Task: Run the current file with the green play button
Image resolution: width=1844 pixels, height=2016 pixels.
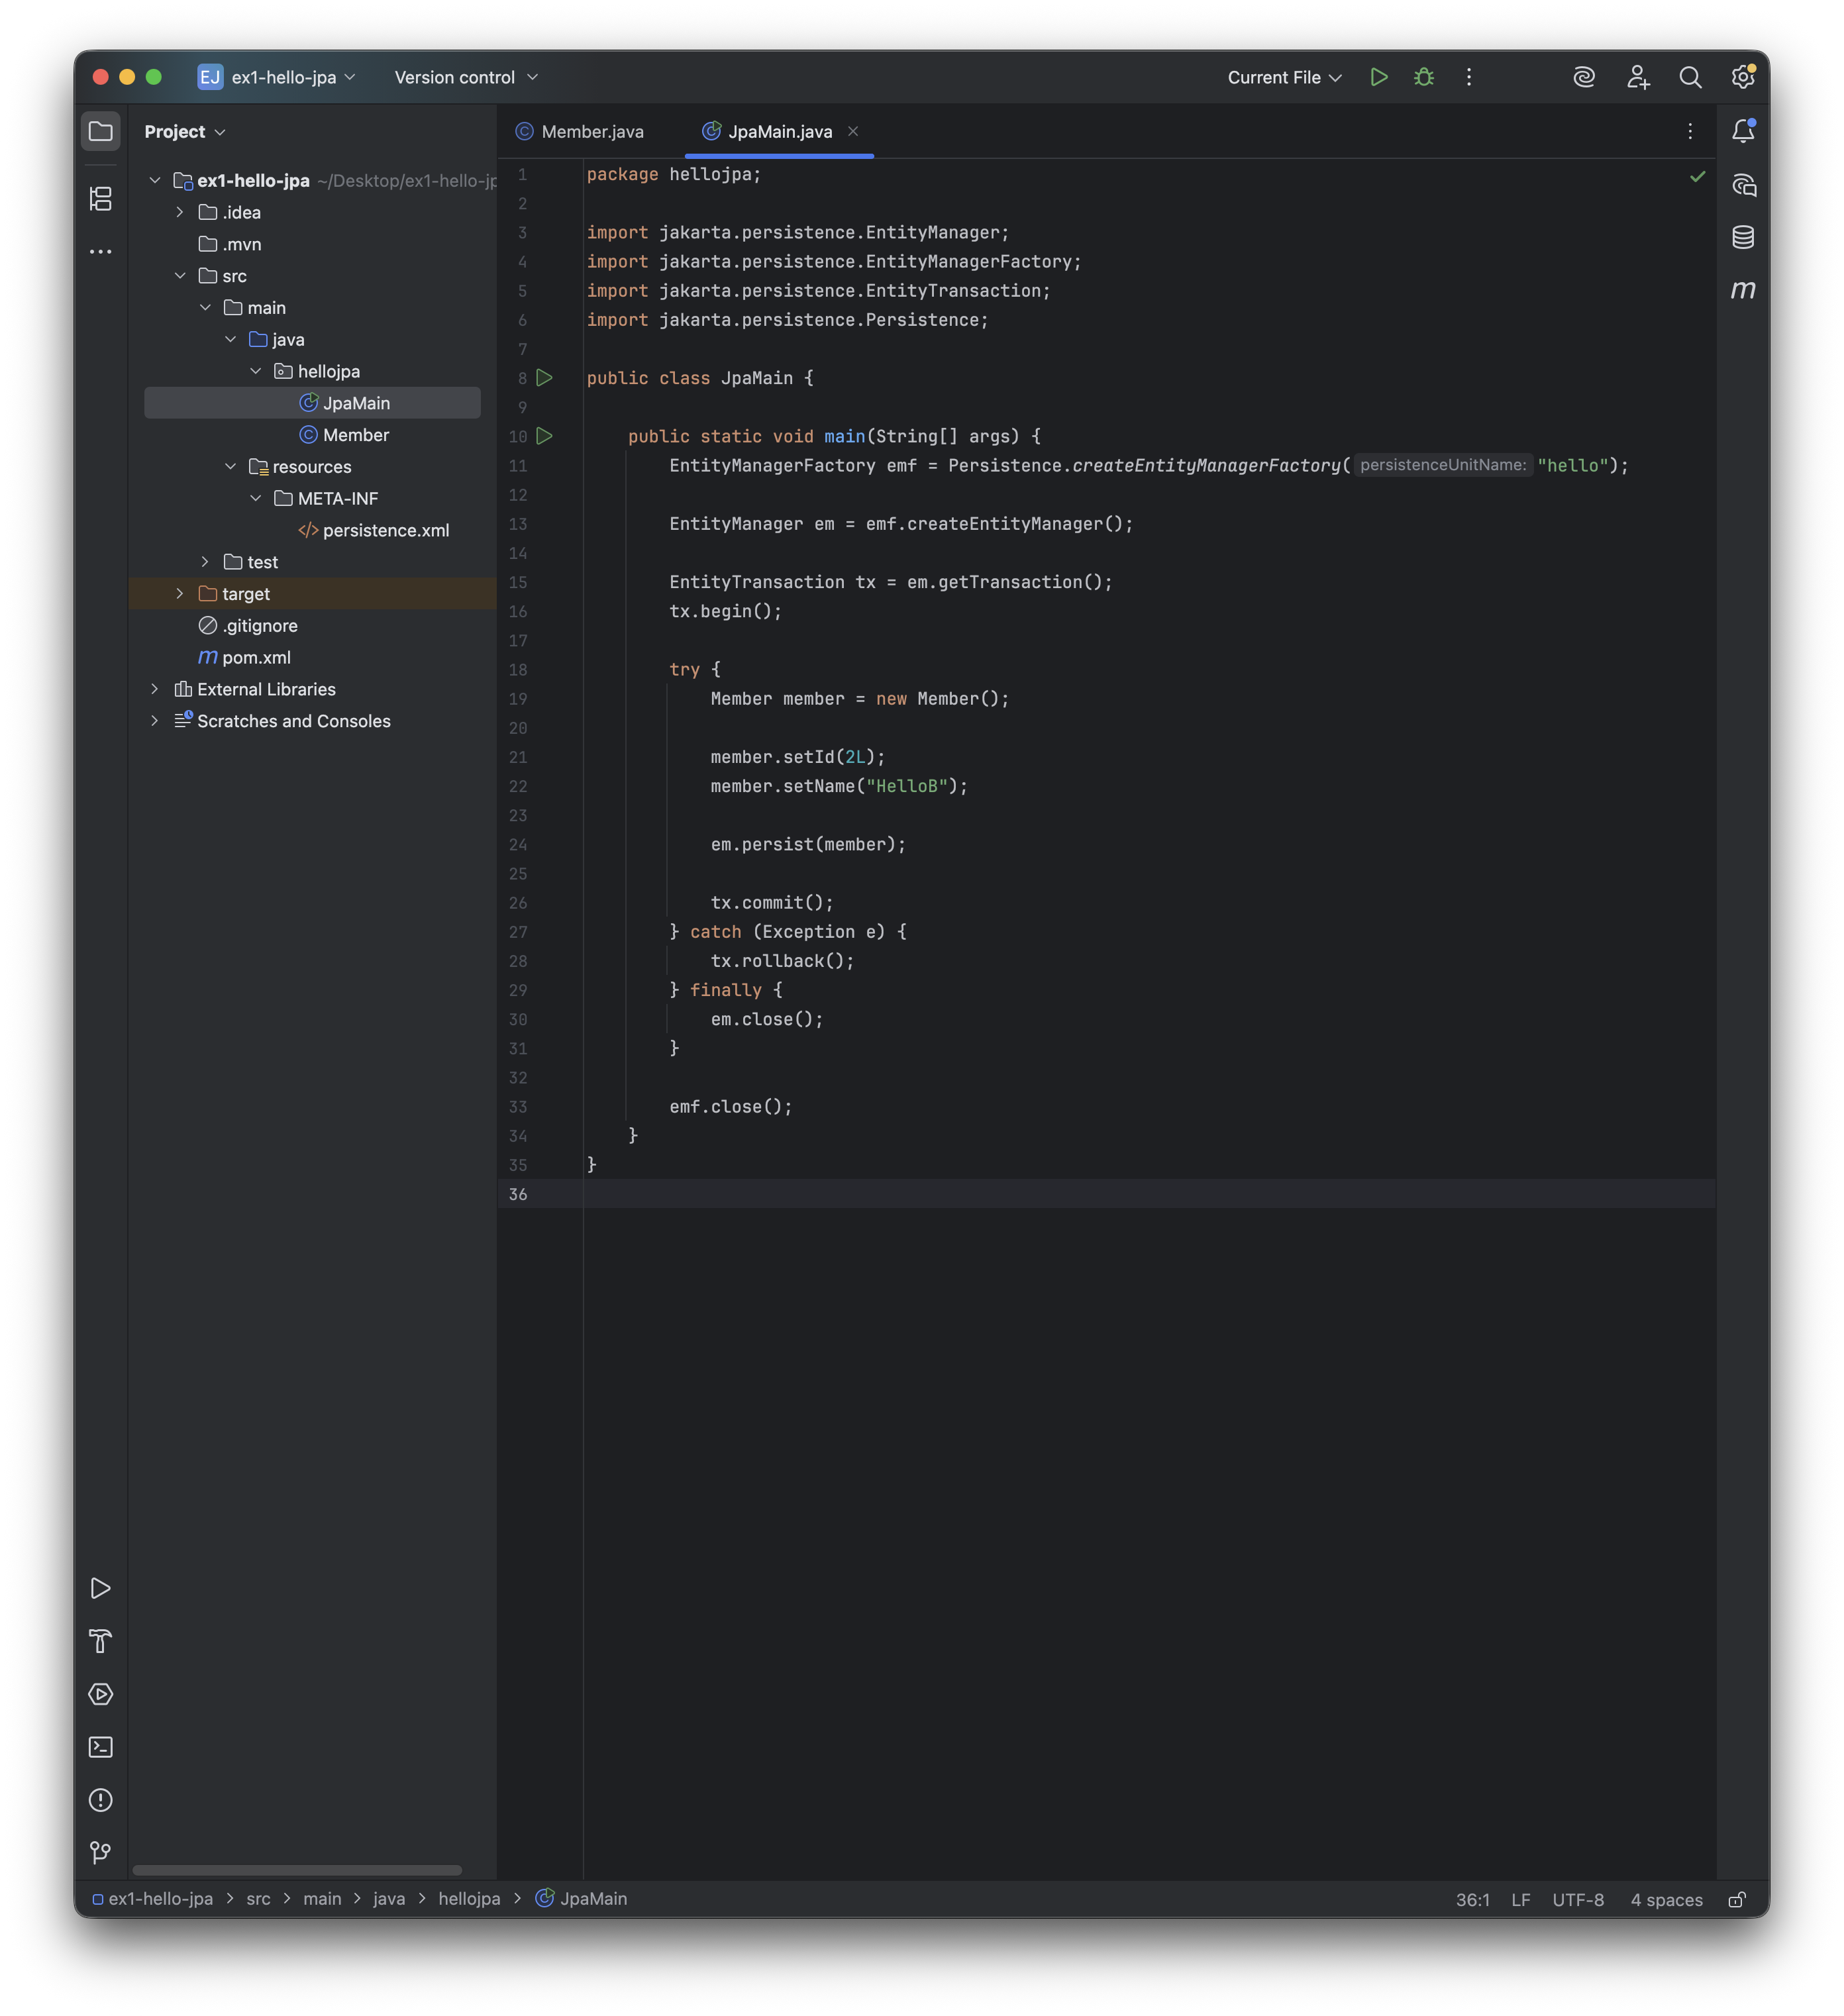Action: 1378,77
